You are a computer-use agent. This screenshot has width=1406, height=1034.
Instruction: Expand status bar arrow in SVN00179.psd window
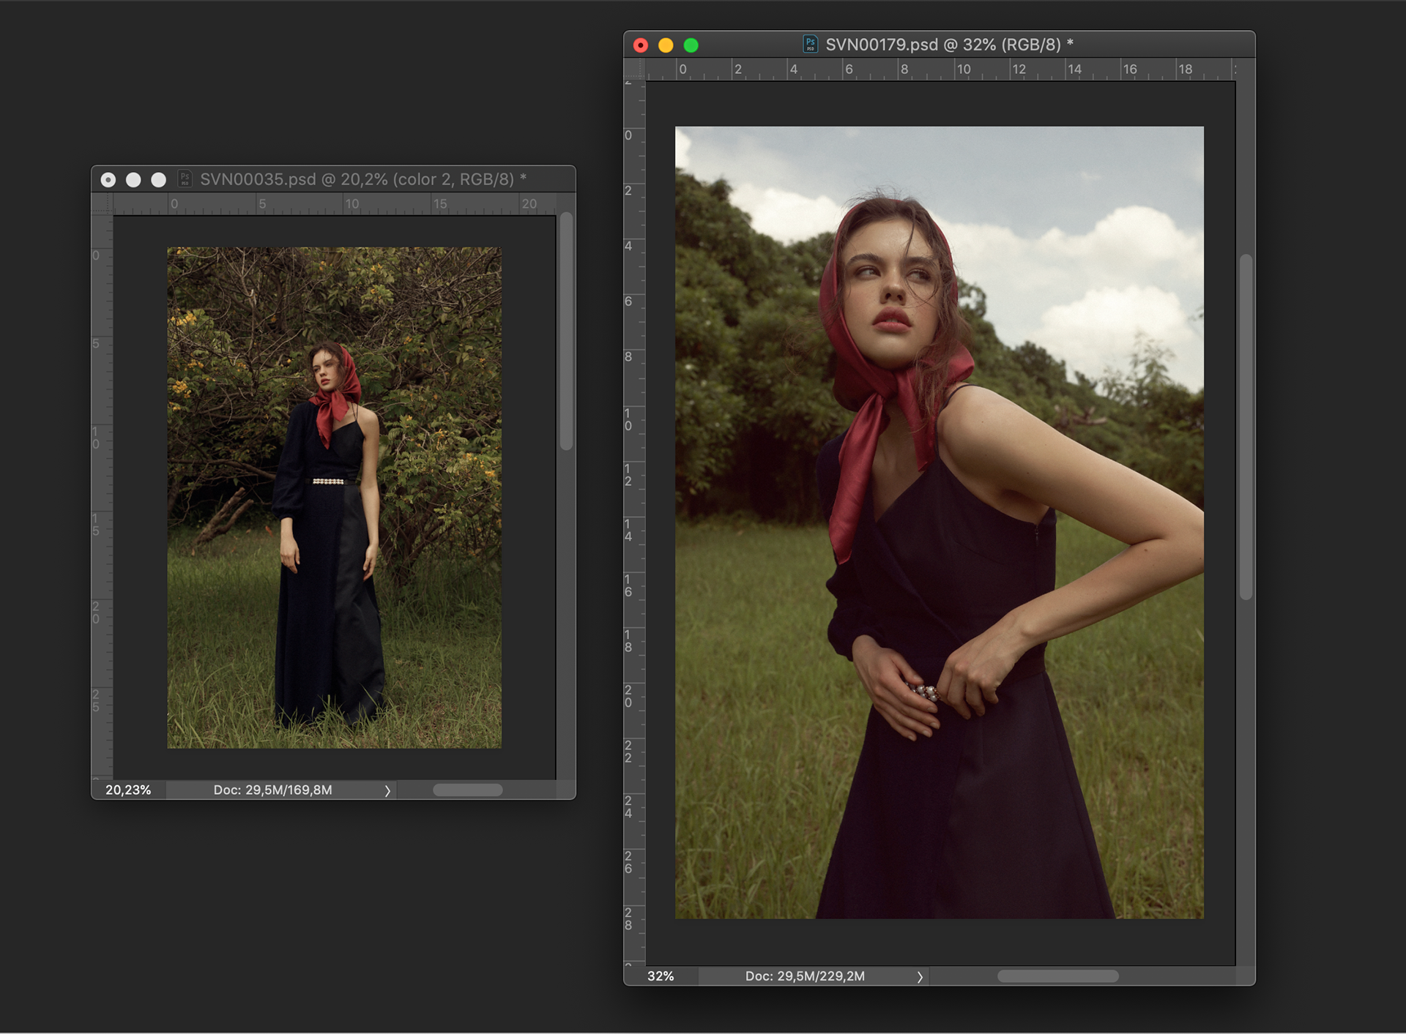pyautogui.click(x=920, y=976)
